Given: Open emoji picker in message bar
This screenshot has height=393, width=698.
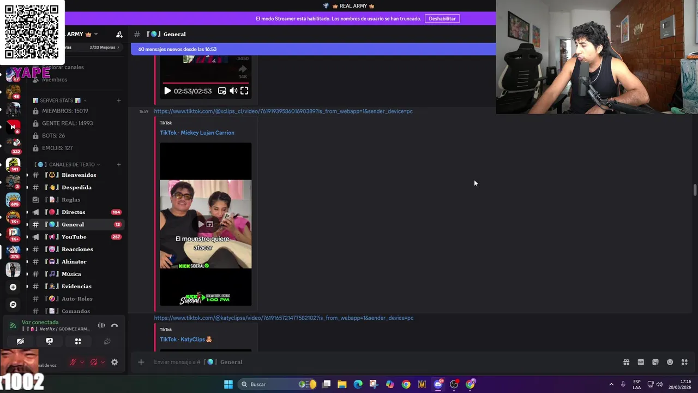Looking at the screenshot, I should tap(670, 362).
